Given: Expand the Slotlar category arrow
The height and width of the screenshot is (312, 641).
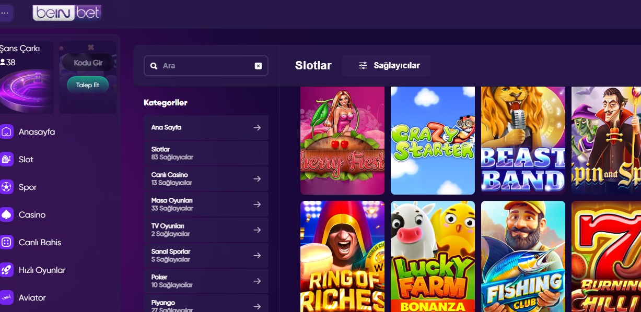Looking at the screenshot, I should click(x=257, y=152).
